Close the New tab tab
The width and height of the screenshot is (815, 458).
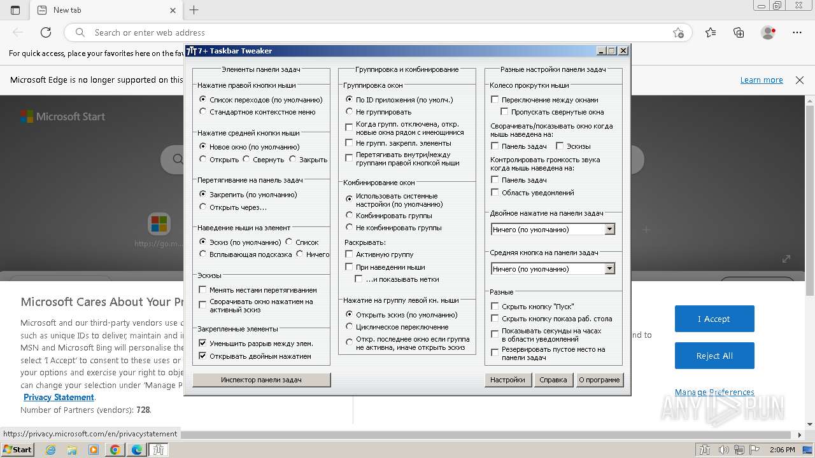173,10
